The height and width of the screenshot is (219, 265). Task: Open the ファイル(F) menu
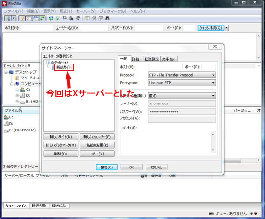[x=13, y=11]
